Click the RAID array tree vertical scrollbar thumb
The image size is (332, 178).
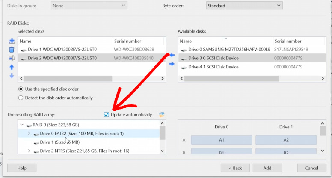tap(163, 133)
